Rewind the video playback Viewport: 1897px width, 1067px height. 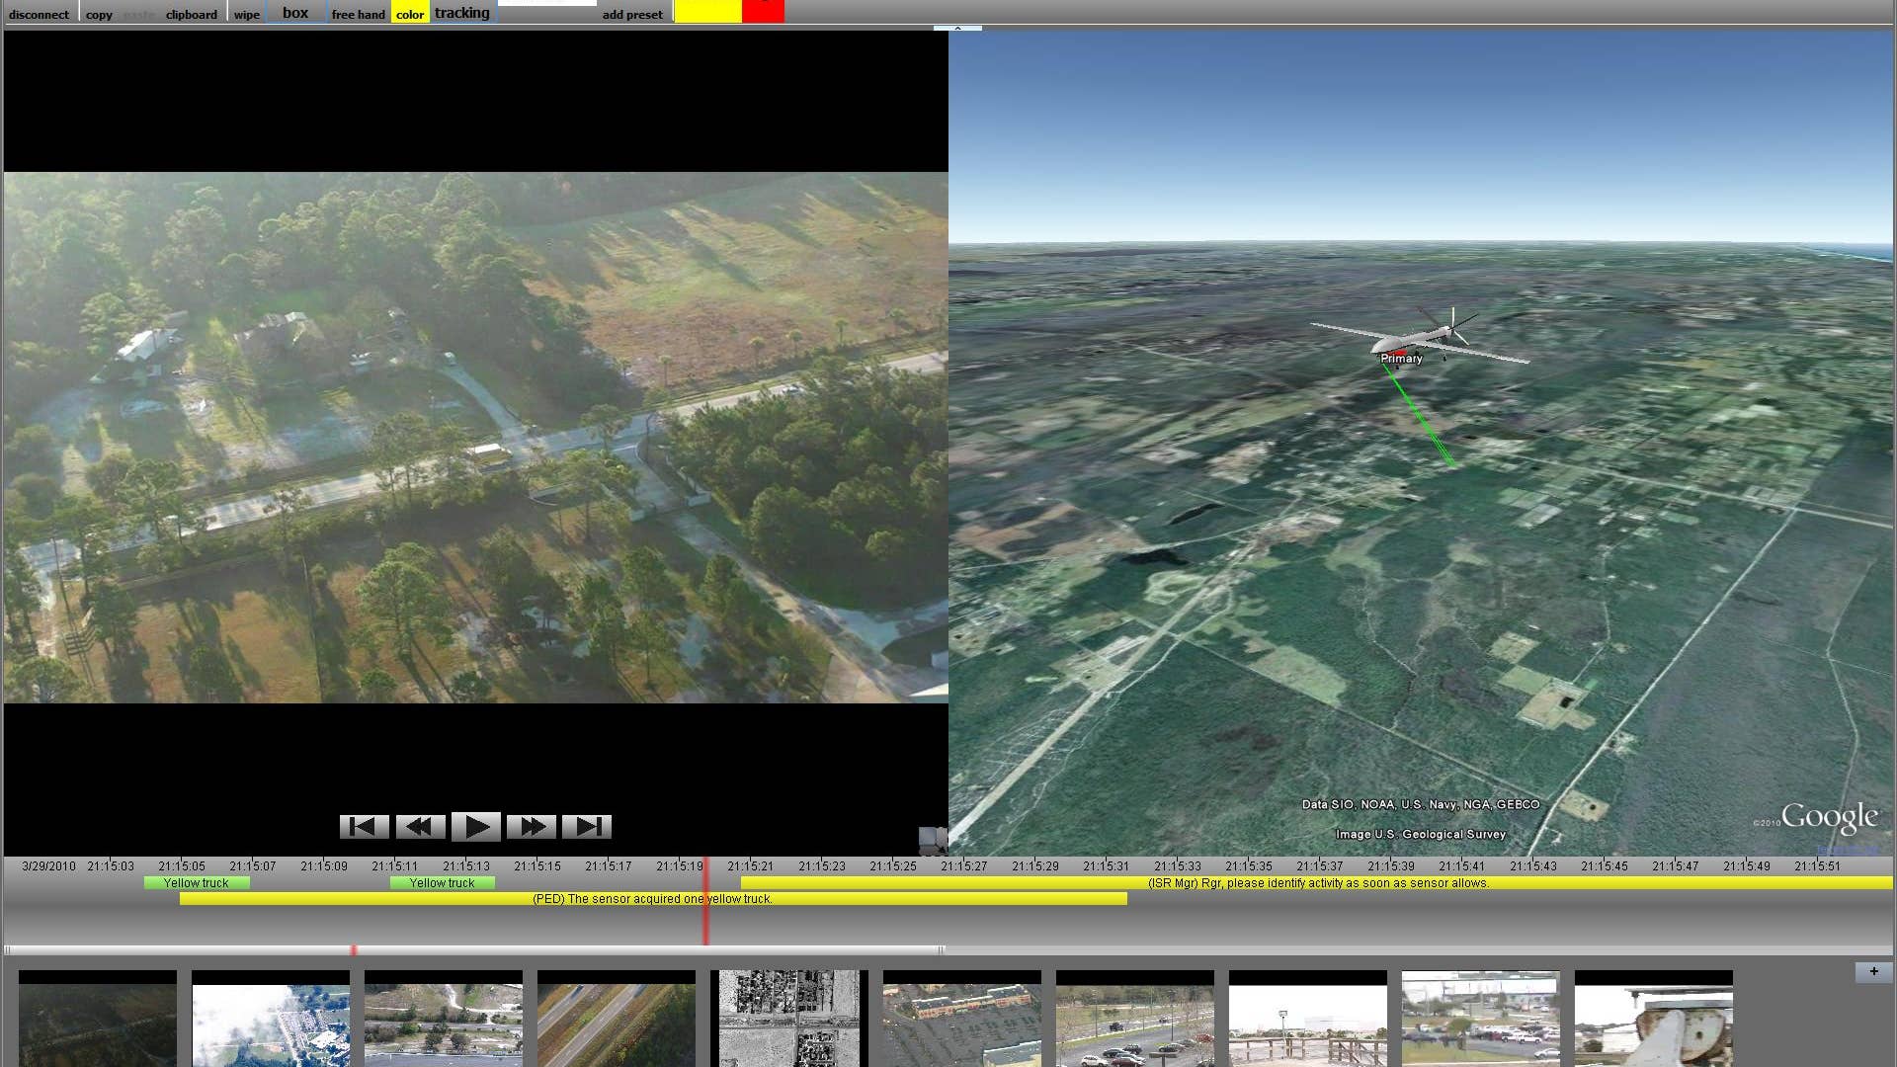click(x=420, y=827)
